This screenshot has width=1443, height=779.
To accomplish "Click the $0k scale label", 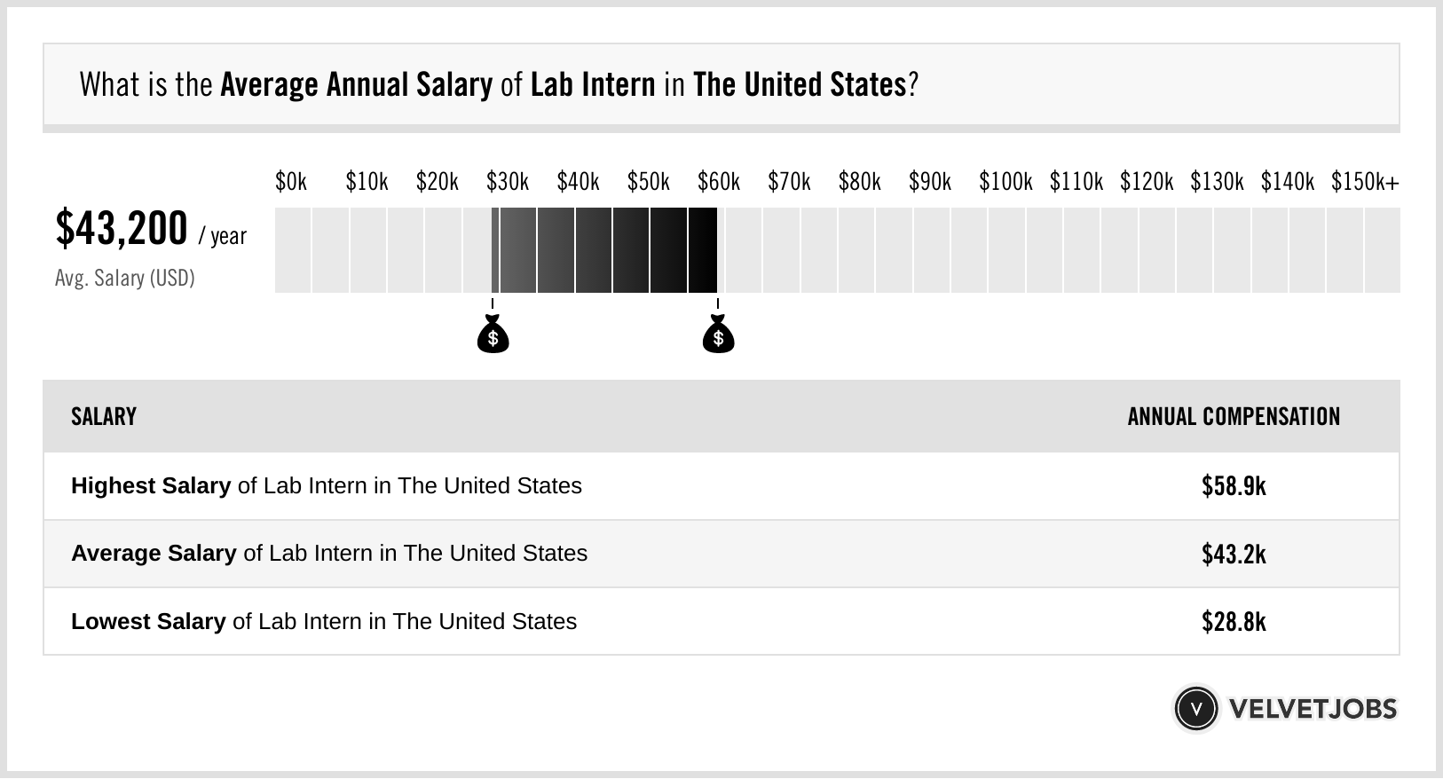I will pyautogui.click(x=291, y=182).
